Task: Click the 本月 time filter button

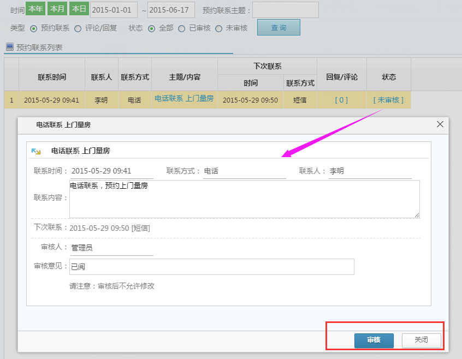Action: tap(57, 9)
